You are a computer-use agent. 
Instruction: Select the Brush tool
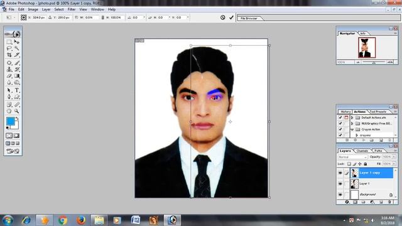point(17,63)
